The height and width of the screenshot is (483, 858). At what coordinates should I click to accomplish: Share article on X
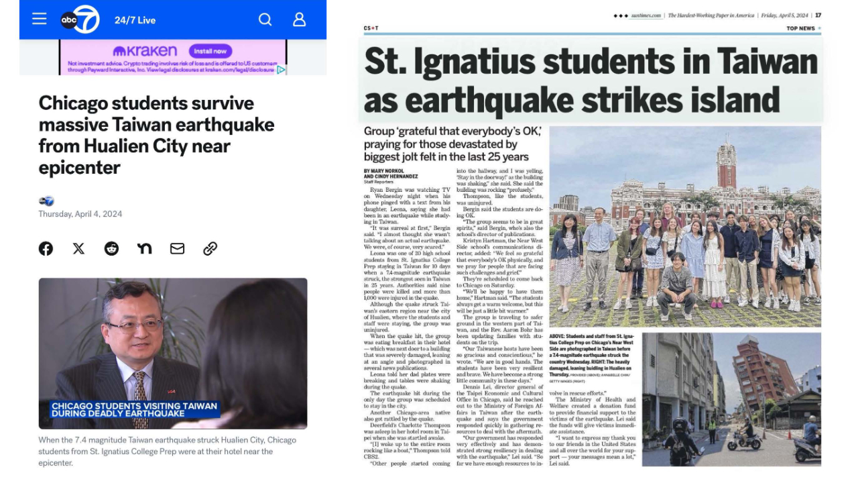(78, 249)
